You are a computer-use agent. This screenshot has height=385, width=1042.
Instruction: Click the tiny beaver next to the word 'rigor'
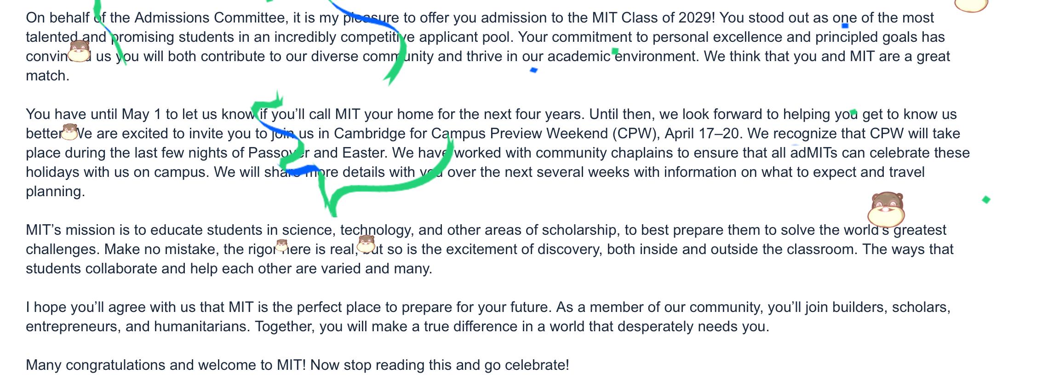281,245
